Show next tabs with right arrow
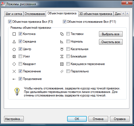The height and width of the screenshot is (126, 134). pyautogui.click(x=127, y=14)
